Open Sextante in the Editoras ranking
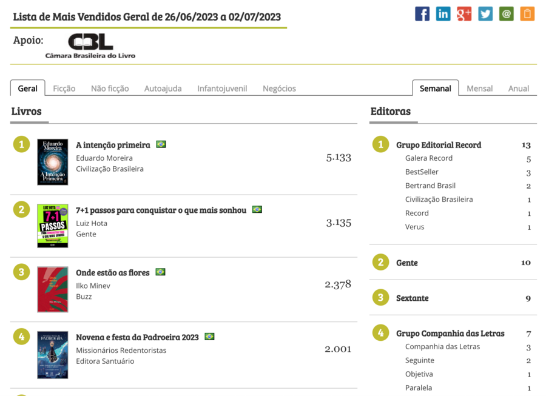 point(413,298)
